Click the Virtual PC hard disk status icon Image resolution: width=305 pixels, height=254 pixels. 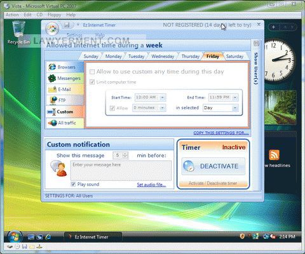(x=10, y=247)
